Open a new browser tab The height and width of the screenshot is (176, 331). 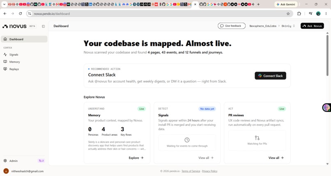258,4
